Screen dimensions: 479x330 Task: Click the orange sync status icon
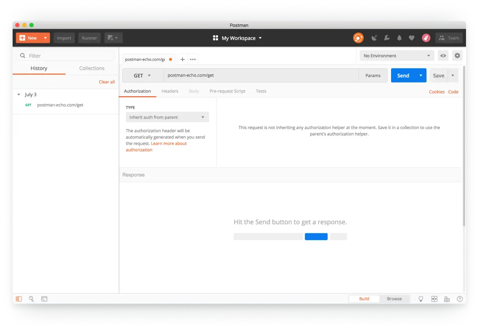click(358, 38)
